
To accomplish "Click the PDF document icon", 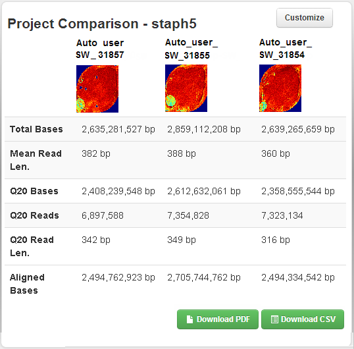I will coord(190,319).
